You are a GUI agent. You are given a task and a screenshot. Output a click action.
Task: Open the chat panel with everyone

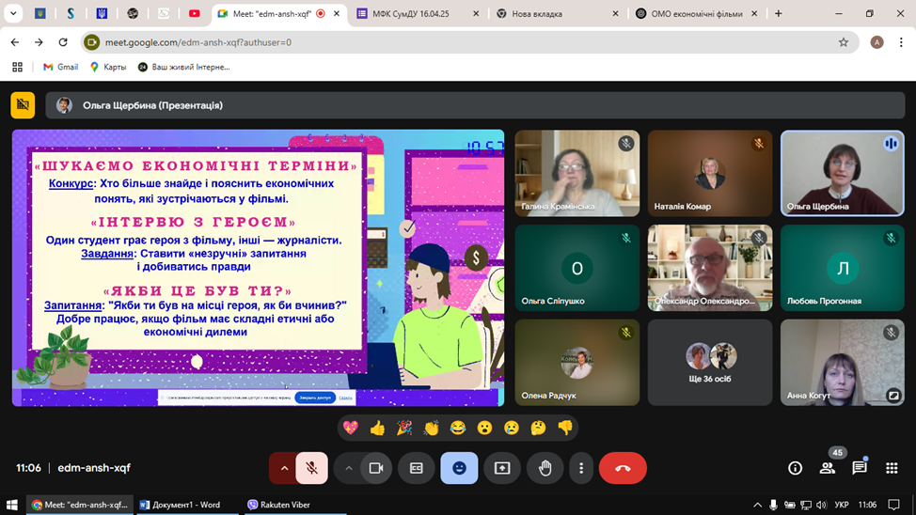coord(859,468)
